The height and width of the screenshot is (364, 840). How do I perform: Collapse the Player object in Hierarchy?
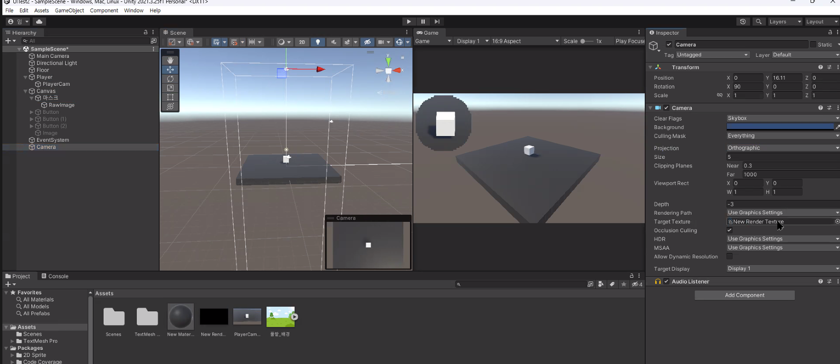coord(26,77)
